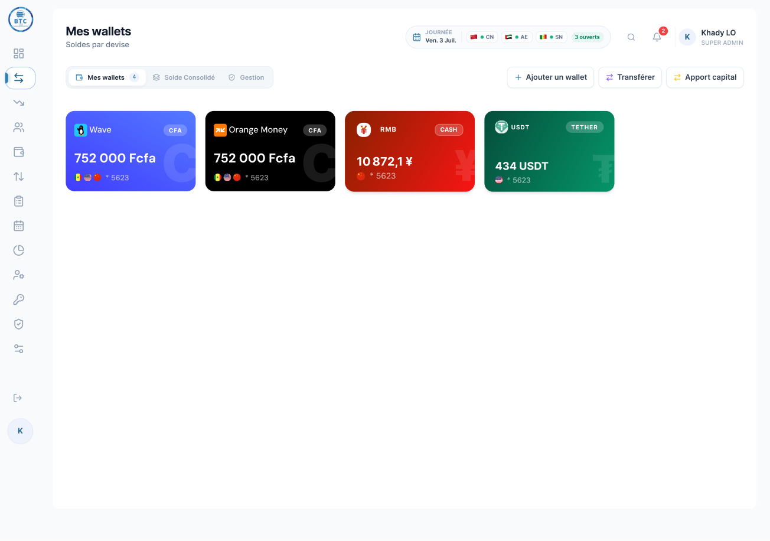Select the CN country chip in header
Screen dimensions: 770x541
tap(482, 37)
